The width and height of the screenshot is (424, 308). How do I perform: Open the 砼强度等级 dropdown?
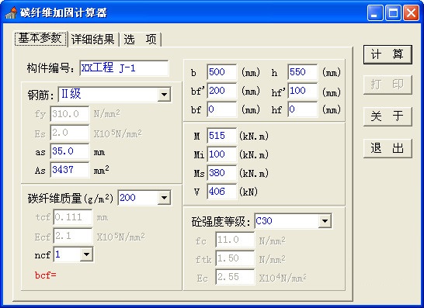(x=325, y=221)
